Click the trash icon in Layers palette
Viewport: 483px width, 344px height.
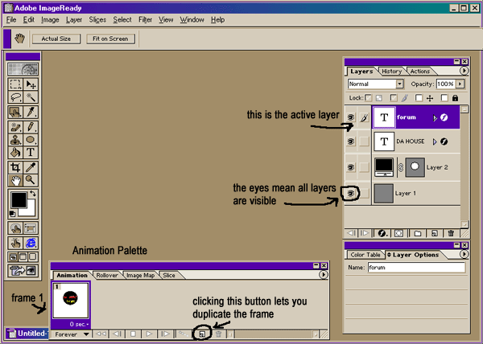(x=450, y=233)
